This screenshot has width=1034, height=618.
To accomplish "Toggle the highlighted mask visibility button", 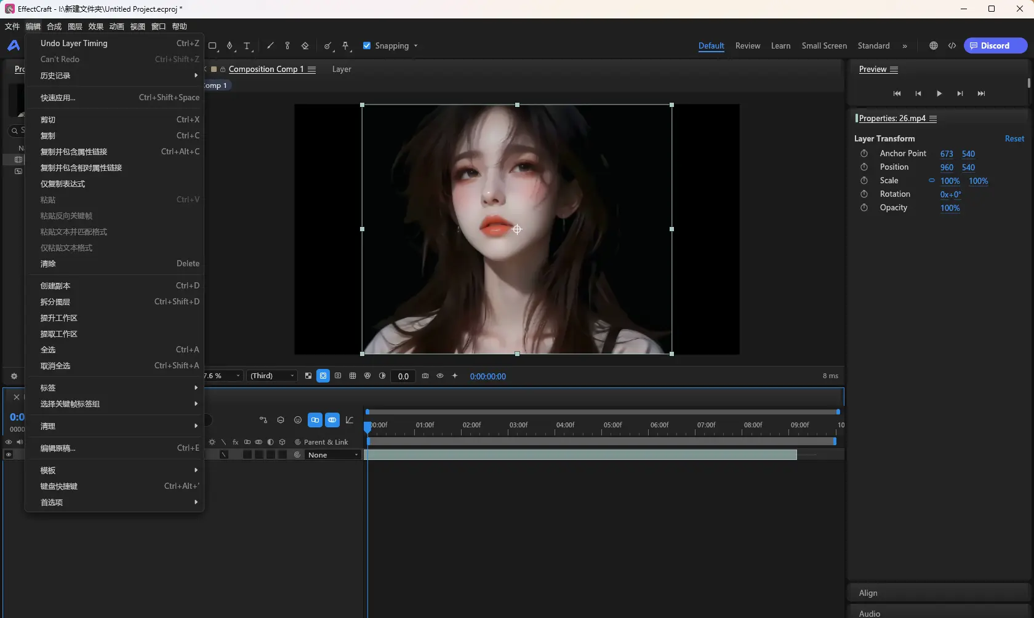I will click(x=323, y=376).
